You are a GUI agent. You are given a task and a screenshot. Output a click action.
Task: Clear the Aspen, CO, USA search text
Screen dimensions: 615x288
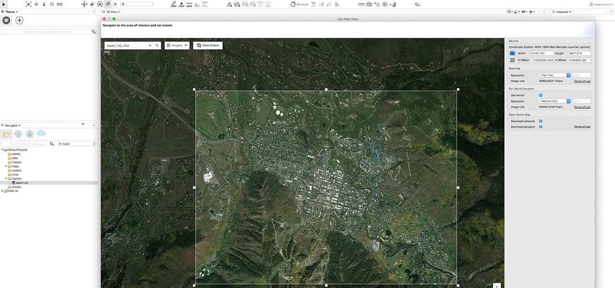(150, 46)
